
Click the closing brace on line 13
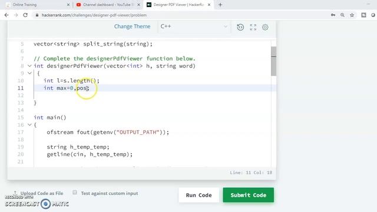tap(35, 103)
